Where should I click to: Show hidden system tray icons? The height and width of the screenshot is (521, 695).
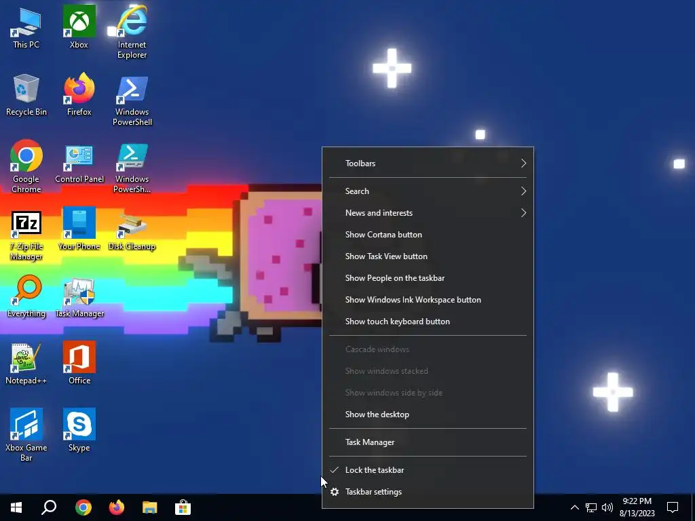tap(574, 507)
